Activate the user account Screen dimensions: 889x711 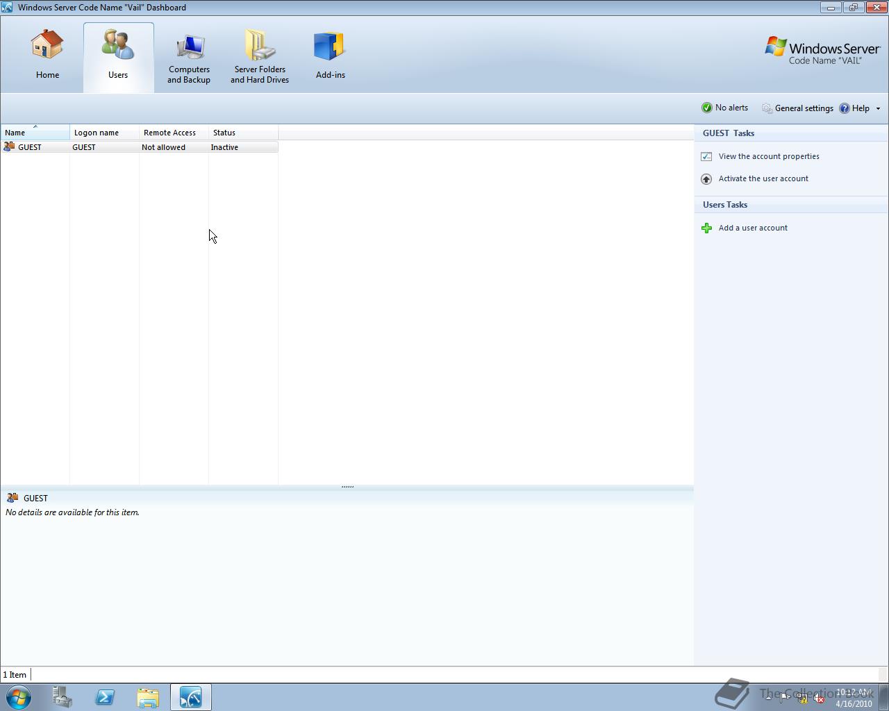coord(763,178)
